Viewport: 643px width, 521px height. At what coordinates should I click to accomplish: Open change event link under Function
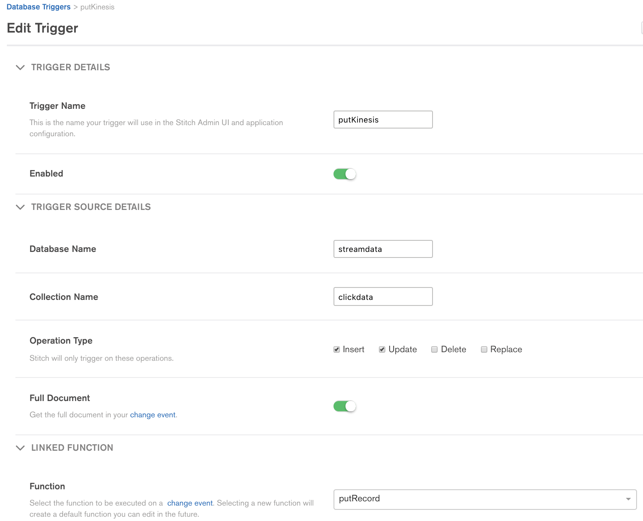click(190, 503)
